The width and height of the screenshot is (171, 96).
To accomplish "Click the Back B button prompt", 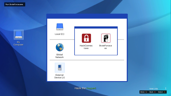I will (x=153, y=92).
